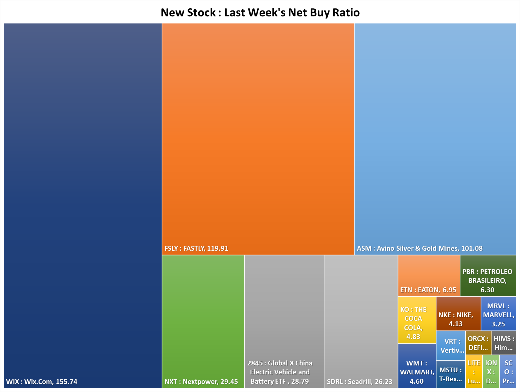Click the 2845 Global X China ETF block
Viewport: 520px width, 392px height.
pyautogui.click(x=284, y=322)
